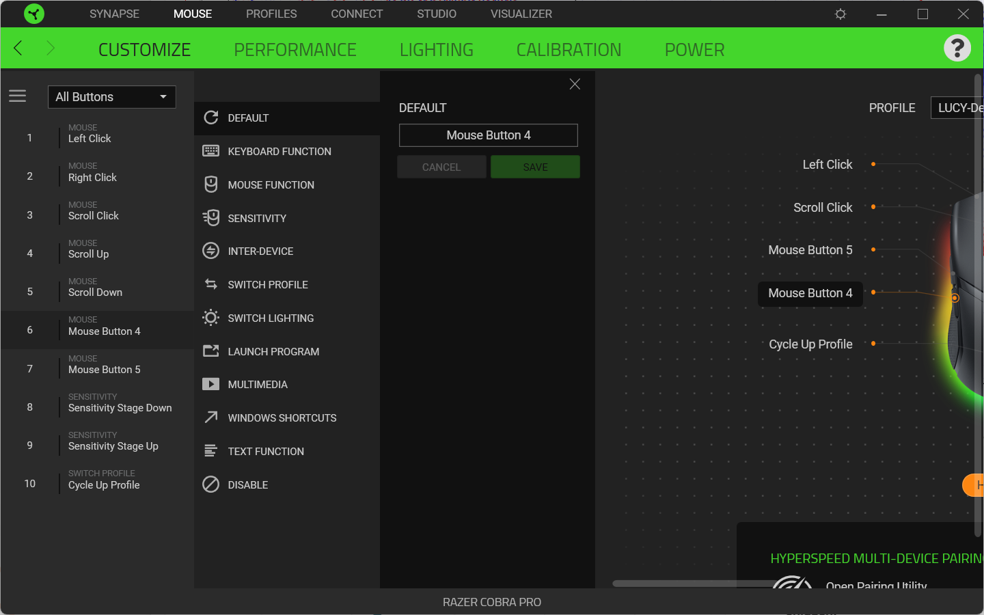This screenshot has height=615, width=984.
Task: Open the Mouse Button 4 default field
Action: coord(489,135)
